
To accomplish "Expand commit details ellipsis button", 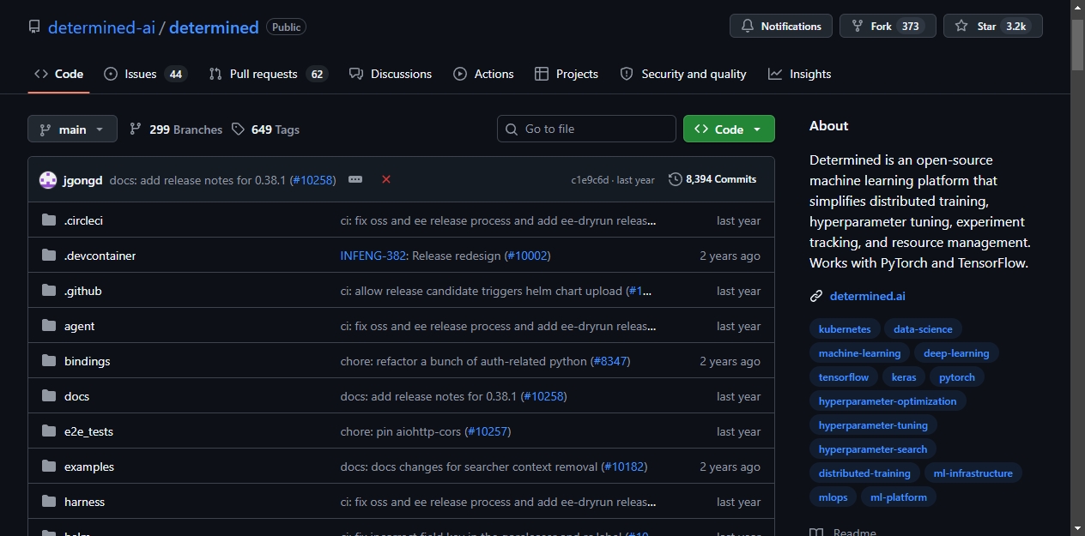I will pyautogui.click(x=355, y=179).
